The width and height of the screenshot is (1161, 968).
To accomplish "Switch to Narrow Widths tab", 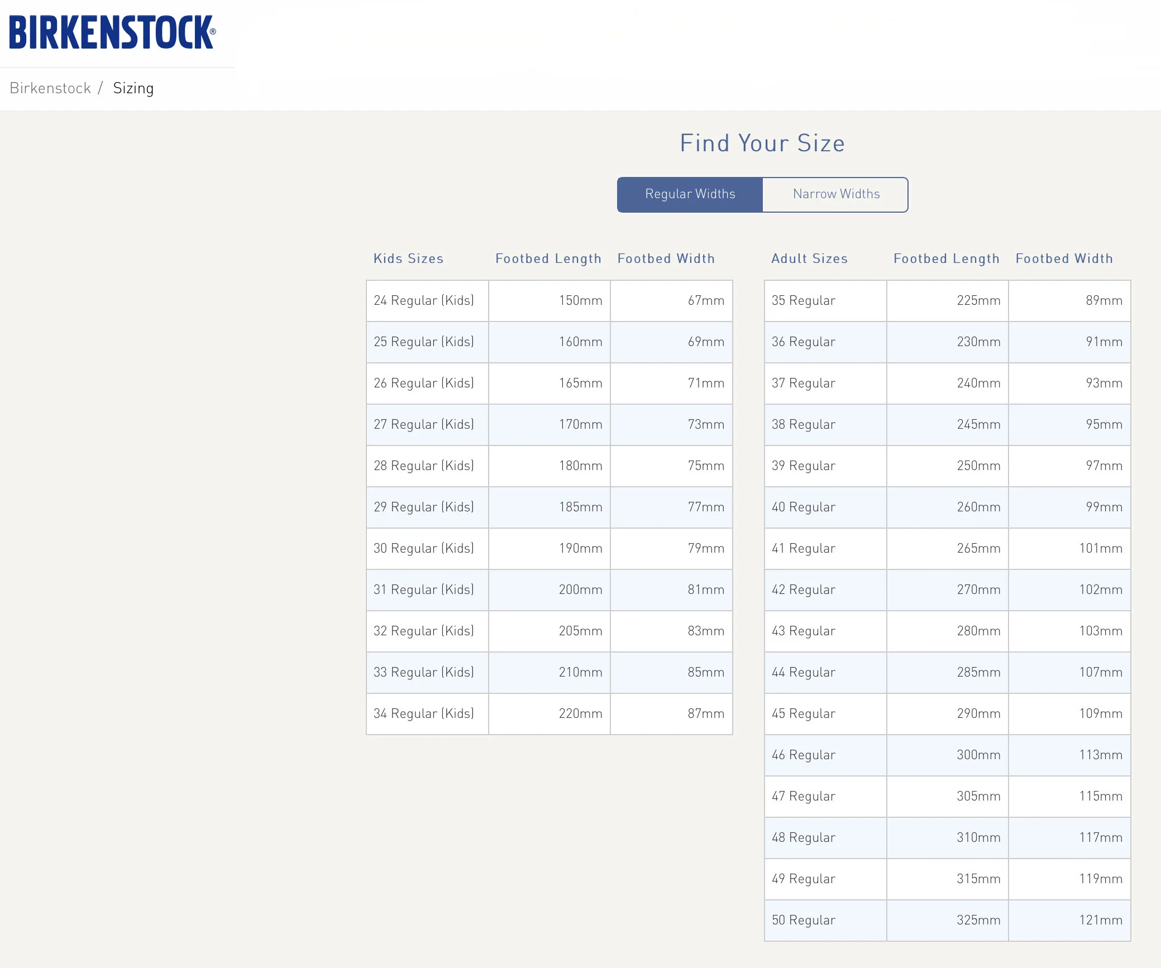I will point(835,194).
